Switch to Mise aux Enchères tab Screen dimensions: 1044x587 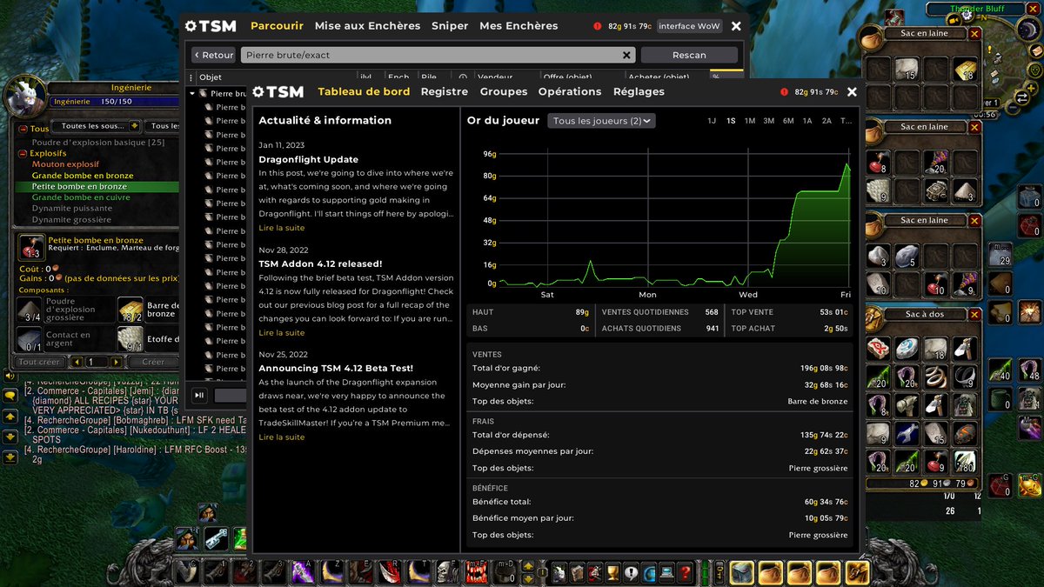coord(367,26)
